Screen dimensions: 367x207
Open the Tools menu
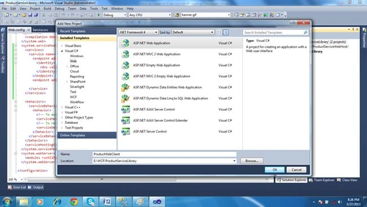[x=94, y=8]
